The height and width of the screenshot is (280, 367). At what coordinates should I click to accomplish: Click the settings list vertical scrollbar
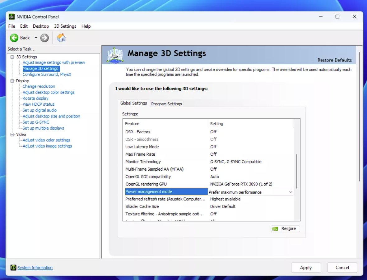click(297, 171)
